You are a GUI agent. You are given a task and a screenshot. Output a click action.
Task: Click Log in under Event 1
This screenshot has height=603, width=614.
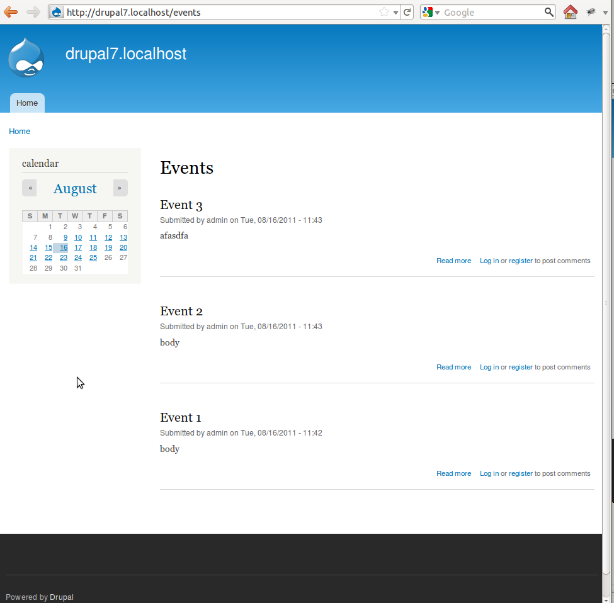point(489,474)
